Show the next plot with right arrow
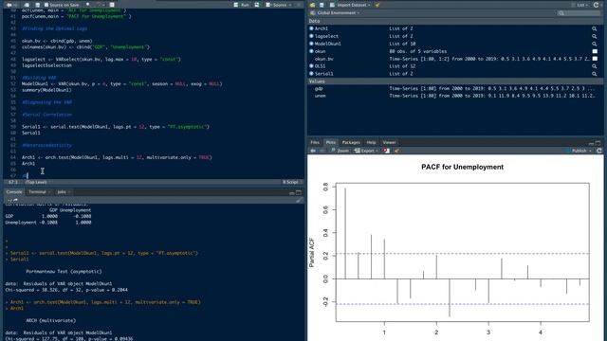This screenshot has width=607, height=341. click(322, 151)
